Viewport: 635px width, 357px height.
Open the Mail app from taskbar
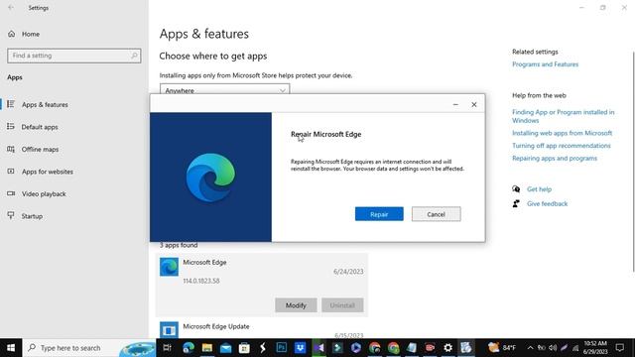click(x=225, y=348)
